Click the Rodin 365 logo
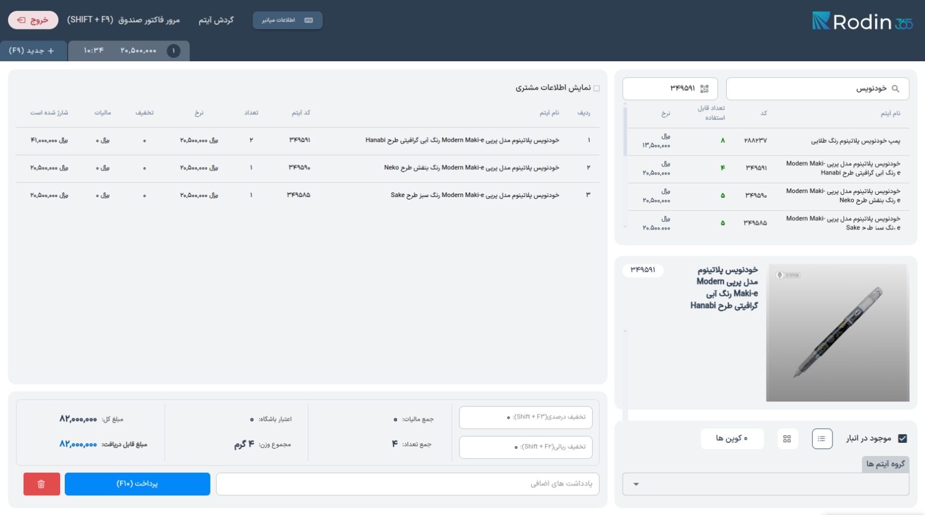925x515 pixels. tap(862, 21)
